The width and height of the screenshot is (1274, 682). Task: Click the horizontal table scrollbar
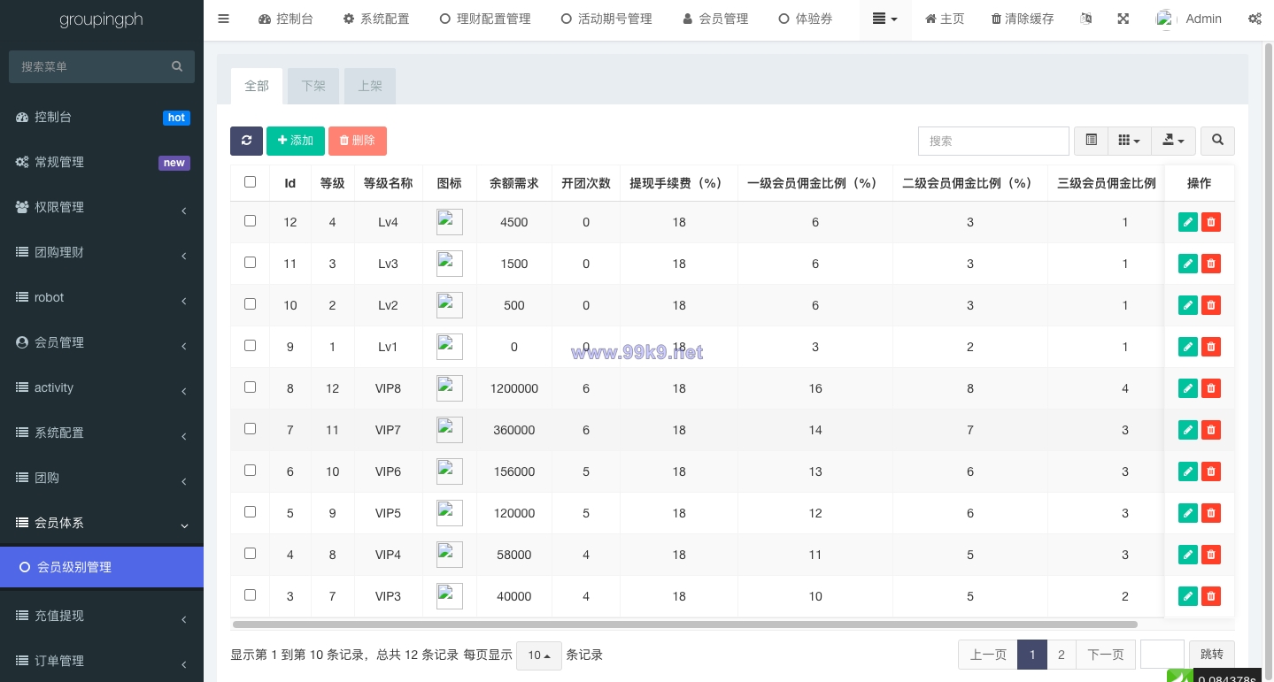pos(684,625)
